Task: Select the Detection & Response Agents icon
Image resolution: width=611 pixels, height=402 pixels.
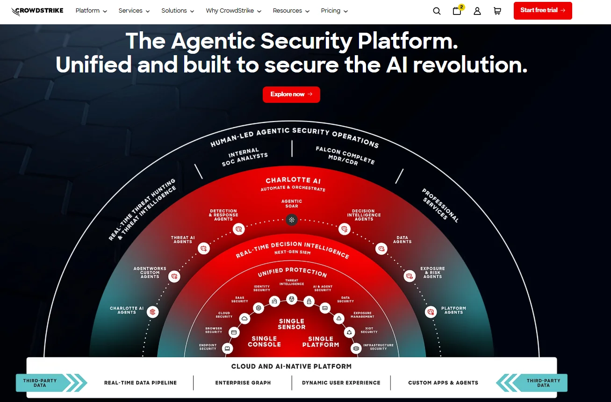Action: pyautogui.click(x=239, y=229)
